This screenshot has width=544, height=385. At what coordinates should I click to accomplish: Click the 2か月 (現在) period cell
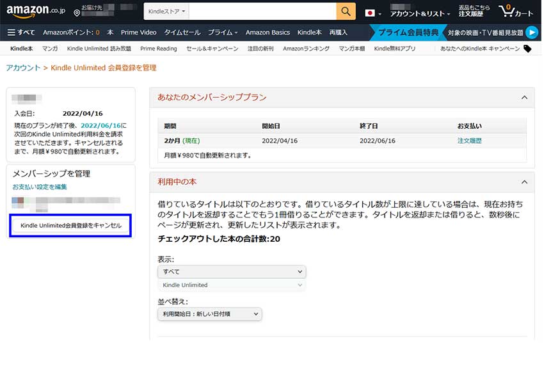182,141
